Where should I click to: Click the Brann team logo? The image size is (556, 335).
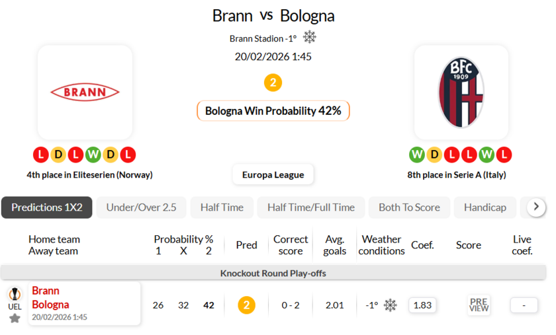[85, 92]
